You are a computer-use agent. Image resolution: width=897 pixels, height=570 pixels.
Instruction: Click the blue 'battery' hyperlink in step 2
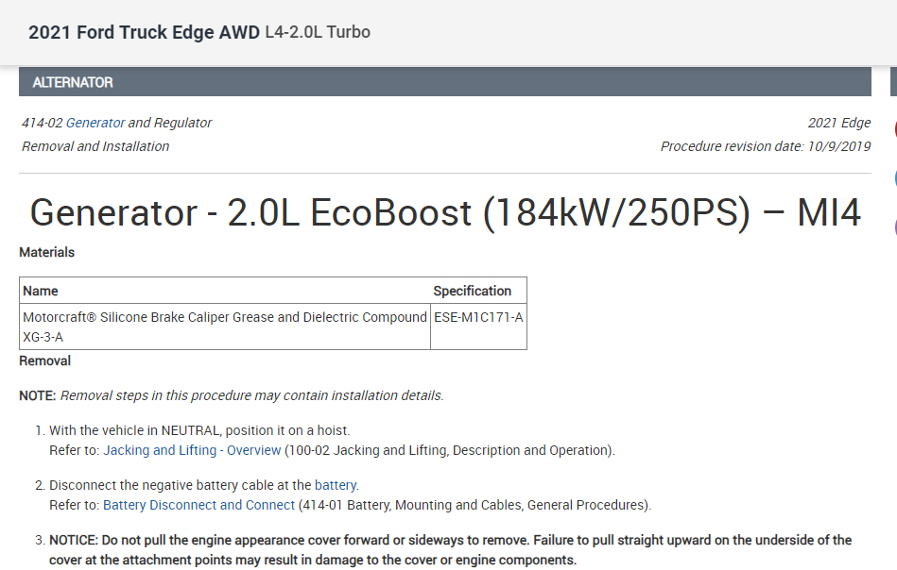pyautogui.click(x=336, y=485)
